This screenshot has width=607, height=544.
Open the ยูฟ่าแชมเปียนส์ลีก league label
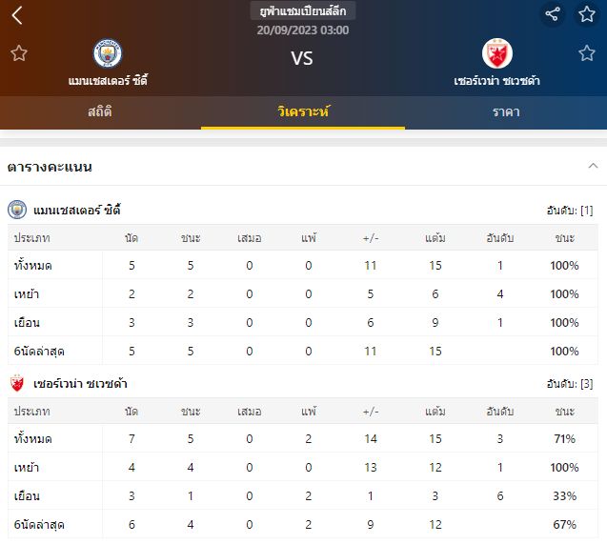tap(303, 11)
